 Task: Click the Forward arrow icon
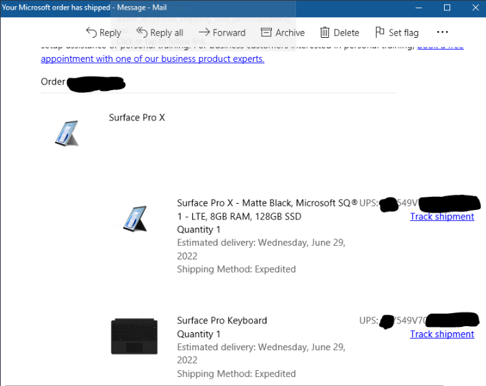click(x=204, y=32)
